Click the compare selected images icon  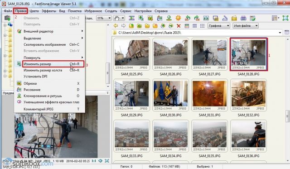[x=206, y=18]
